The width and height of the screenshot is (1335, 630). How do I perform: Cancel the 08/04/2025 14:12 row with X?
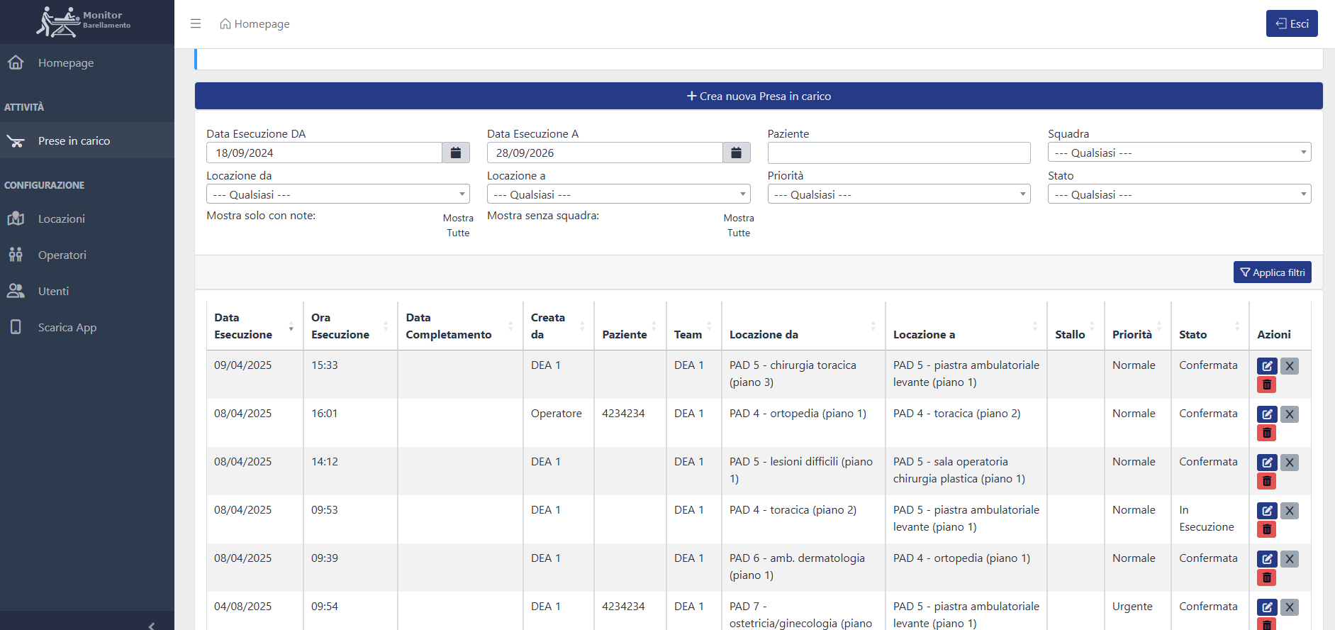pyautogui.click(x=1290, y=463)
